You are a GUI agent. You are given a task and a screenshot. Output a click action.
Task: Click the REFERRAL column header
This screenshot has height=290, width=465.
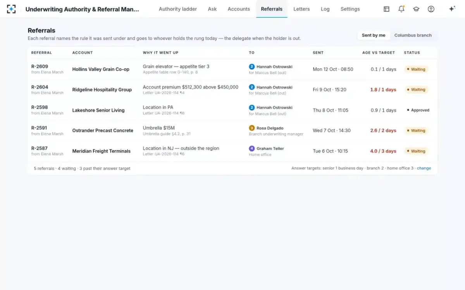pos(41,53)
